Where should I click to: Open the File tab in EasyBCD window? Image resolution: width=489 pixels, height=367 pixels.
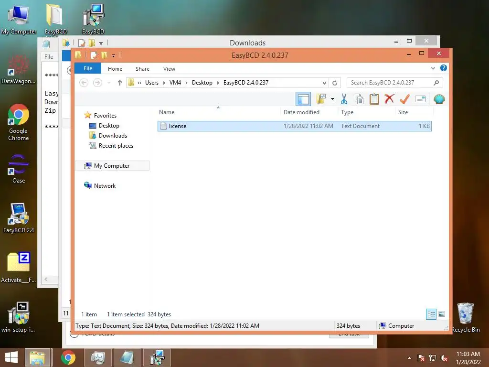click(x=88, y=68)
